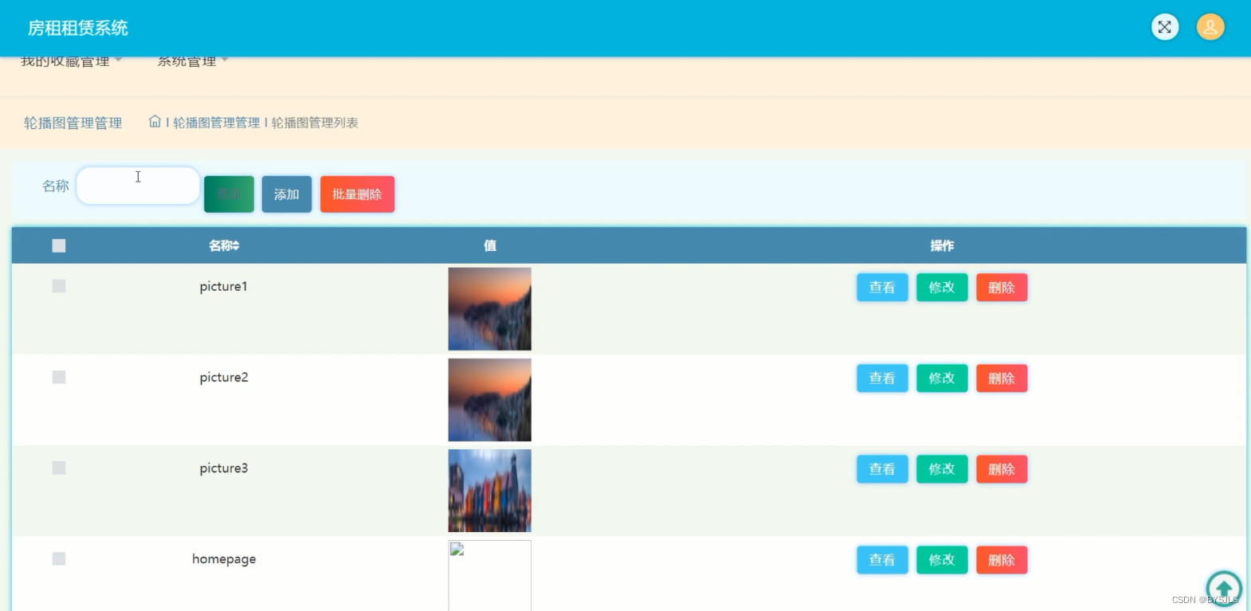Screen dimensions: 1251x611
Task: Click the back-to-top arrow icon
Action: click(1224, 589)
